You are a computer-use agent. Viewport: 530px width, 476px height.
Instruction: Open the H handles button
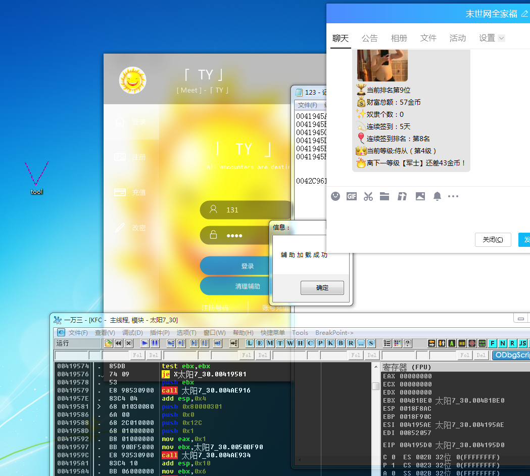pos(301,343)
